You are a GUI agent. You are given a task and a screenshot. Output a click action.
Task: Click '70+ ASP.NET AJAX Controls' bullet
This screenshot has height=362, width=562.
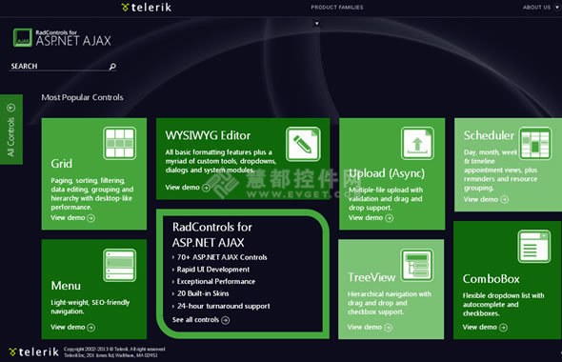(220, 257)
